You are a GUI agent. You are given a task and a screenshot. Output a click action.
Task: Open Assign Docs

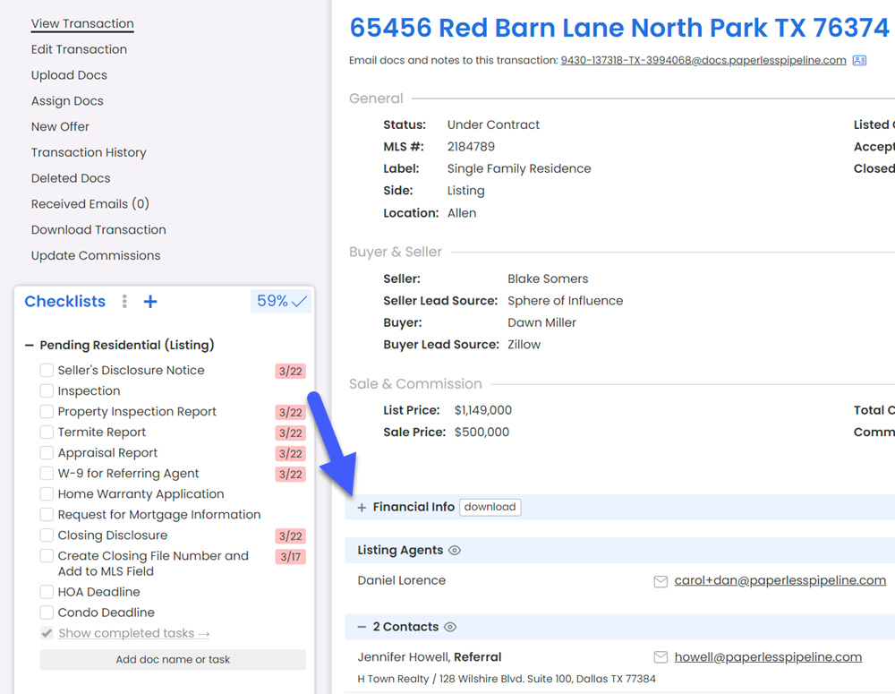pos(67,101)
